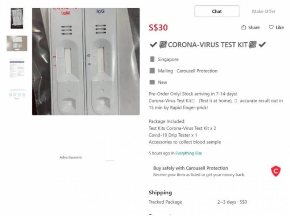The height and width of the screenshot is (216, 290).
Task: Click the condition icon beside New
Action: 152,82
